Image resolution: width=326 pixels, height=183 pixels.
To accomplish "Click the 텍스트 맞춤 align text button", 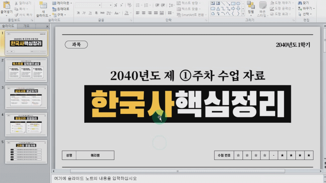I will pyautogui.click(x=189, y=9).
